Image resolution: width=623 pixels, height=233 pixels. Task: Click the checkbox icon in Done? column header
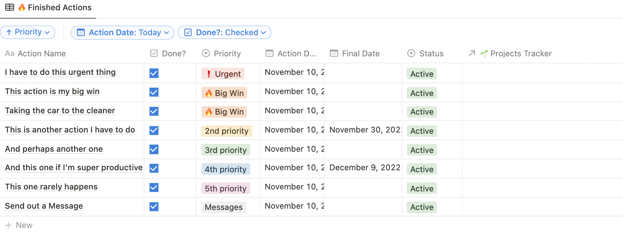pyautogui.click(x=154, y=53)
